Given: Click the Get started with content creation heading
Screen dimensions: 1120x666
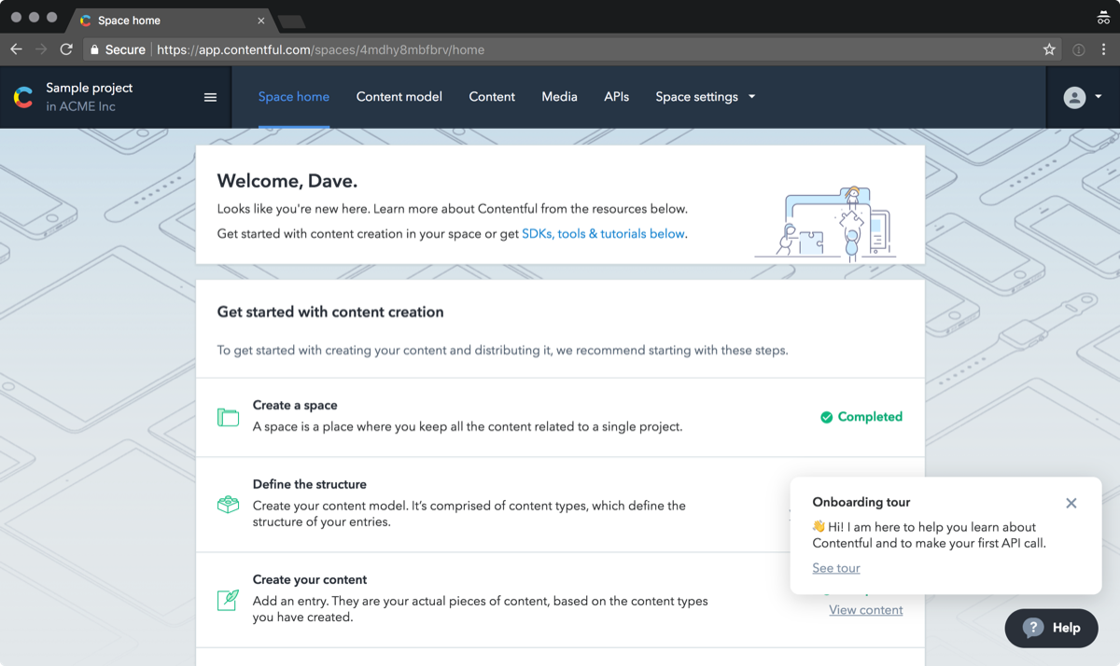Looking at the screenshot, I should pos(330,312).
